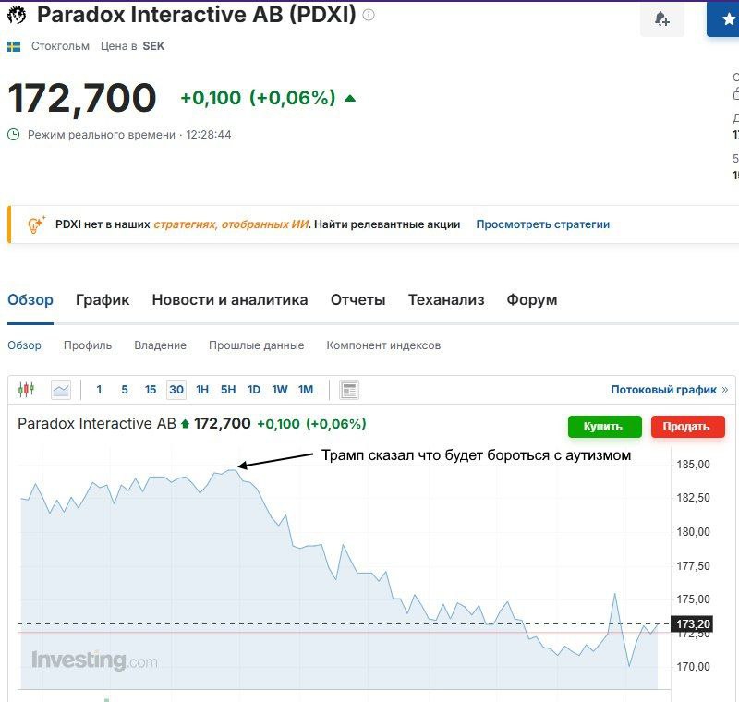The image size is (739, 702).
Task: Open the График tab
Action: (103, 299)
